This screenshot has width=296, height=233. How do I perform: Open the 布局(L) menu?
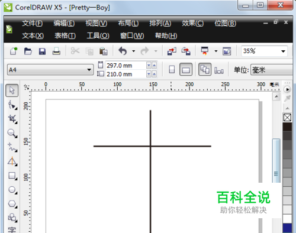click(128, 24)
